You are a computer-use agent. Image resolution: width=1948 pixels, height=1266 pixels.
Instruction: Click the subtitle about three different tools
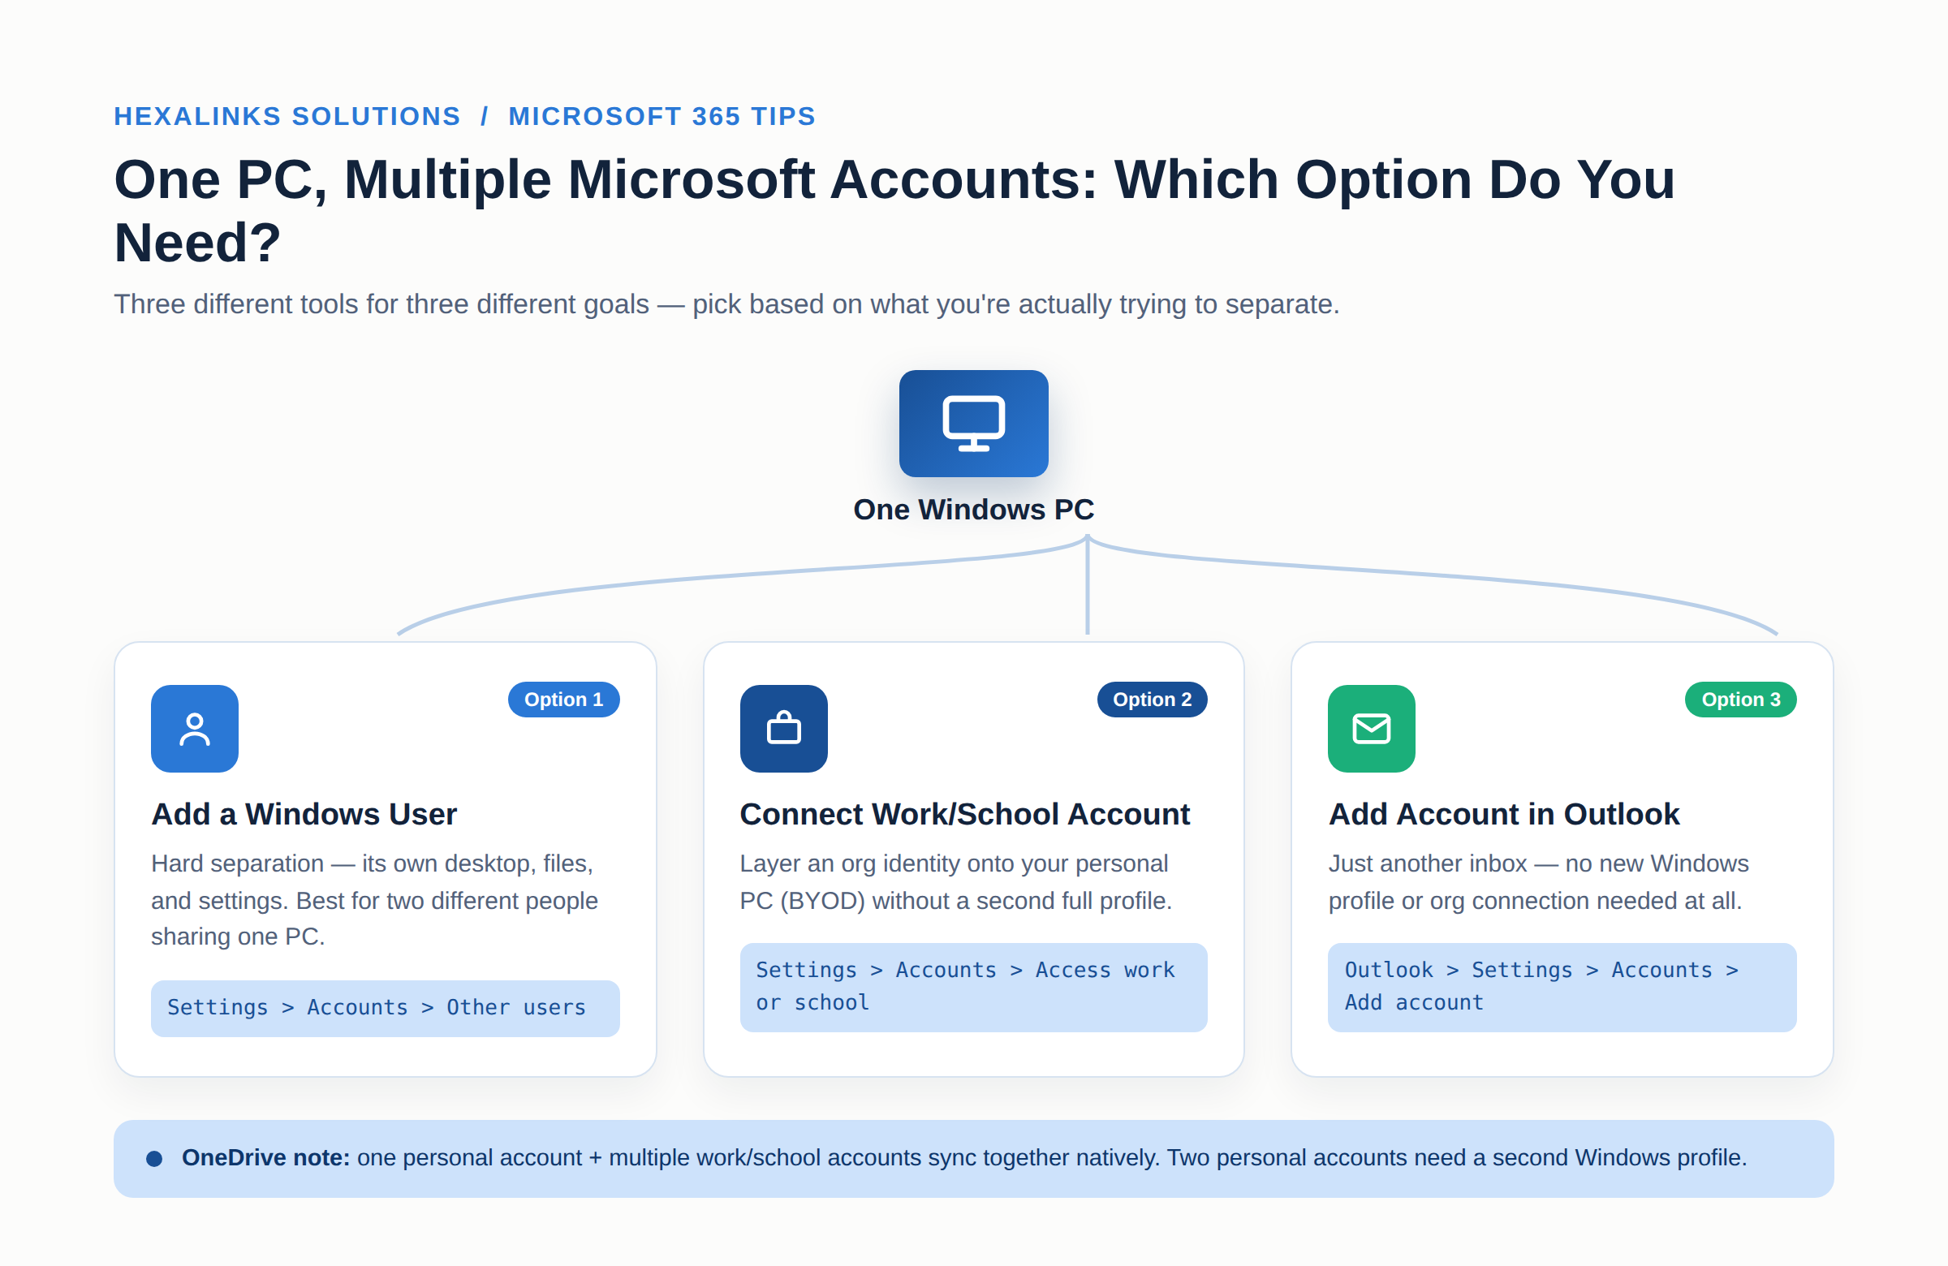click(x=726, y=304)
